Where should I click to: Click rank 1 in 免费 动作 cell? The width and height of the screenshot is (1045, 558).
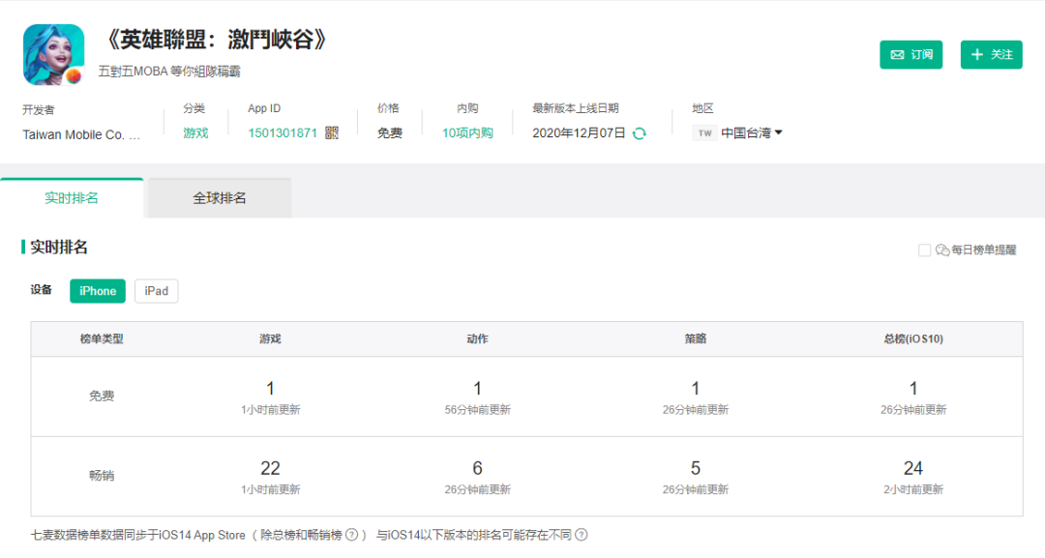477,388
